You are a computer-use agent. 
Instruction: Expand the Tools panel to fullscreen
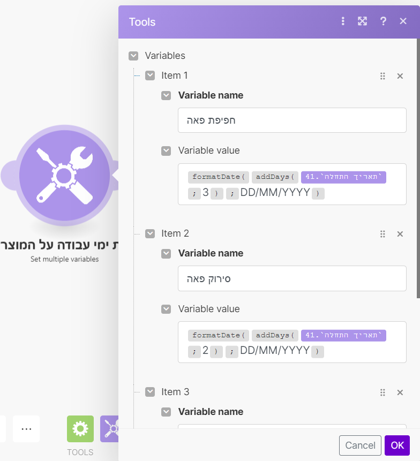tap(362, 21)
